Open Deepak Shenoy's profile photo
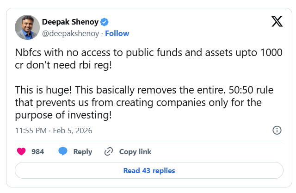Viewport: 296px width, 193px height. (27, 27)
